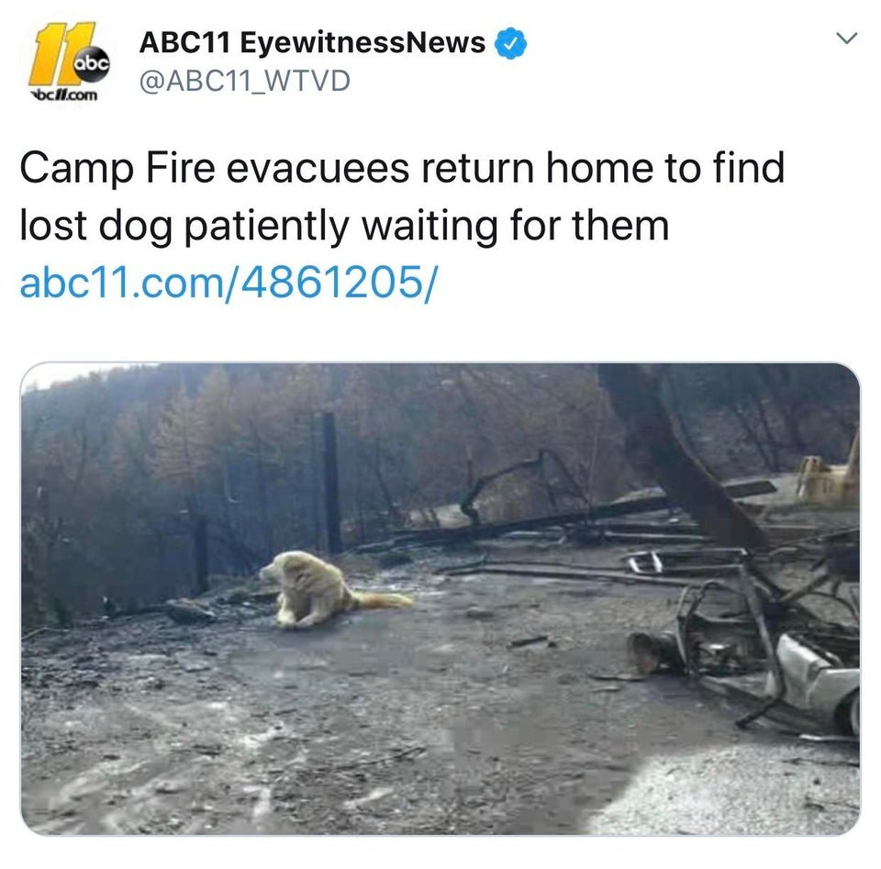Follow the abc11.com/4861205/ link
Image resolution: width=881 pixels, height=869 pixels.
[x=228, y=282]
